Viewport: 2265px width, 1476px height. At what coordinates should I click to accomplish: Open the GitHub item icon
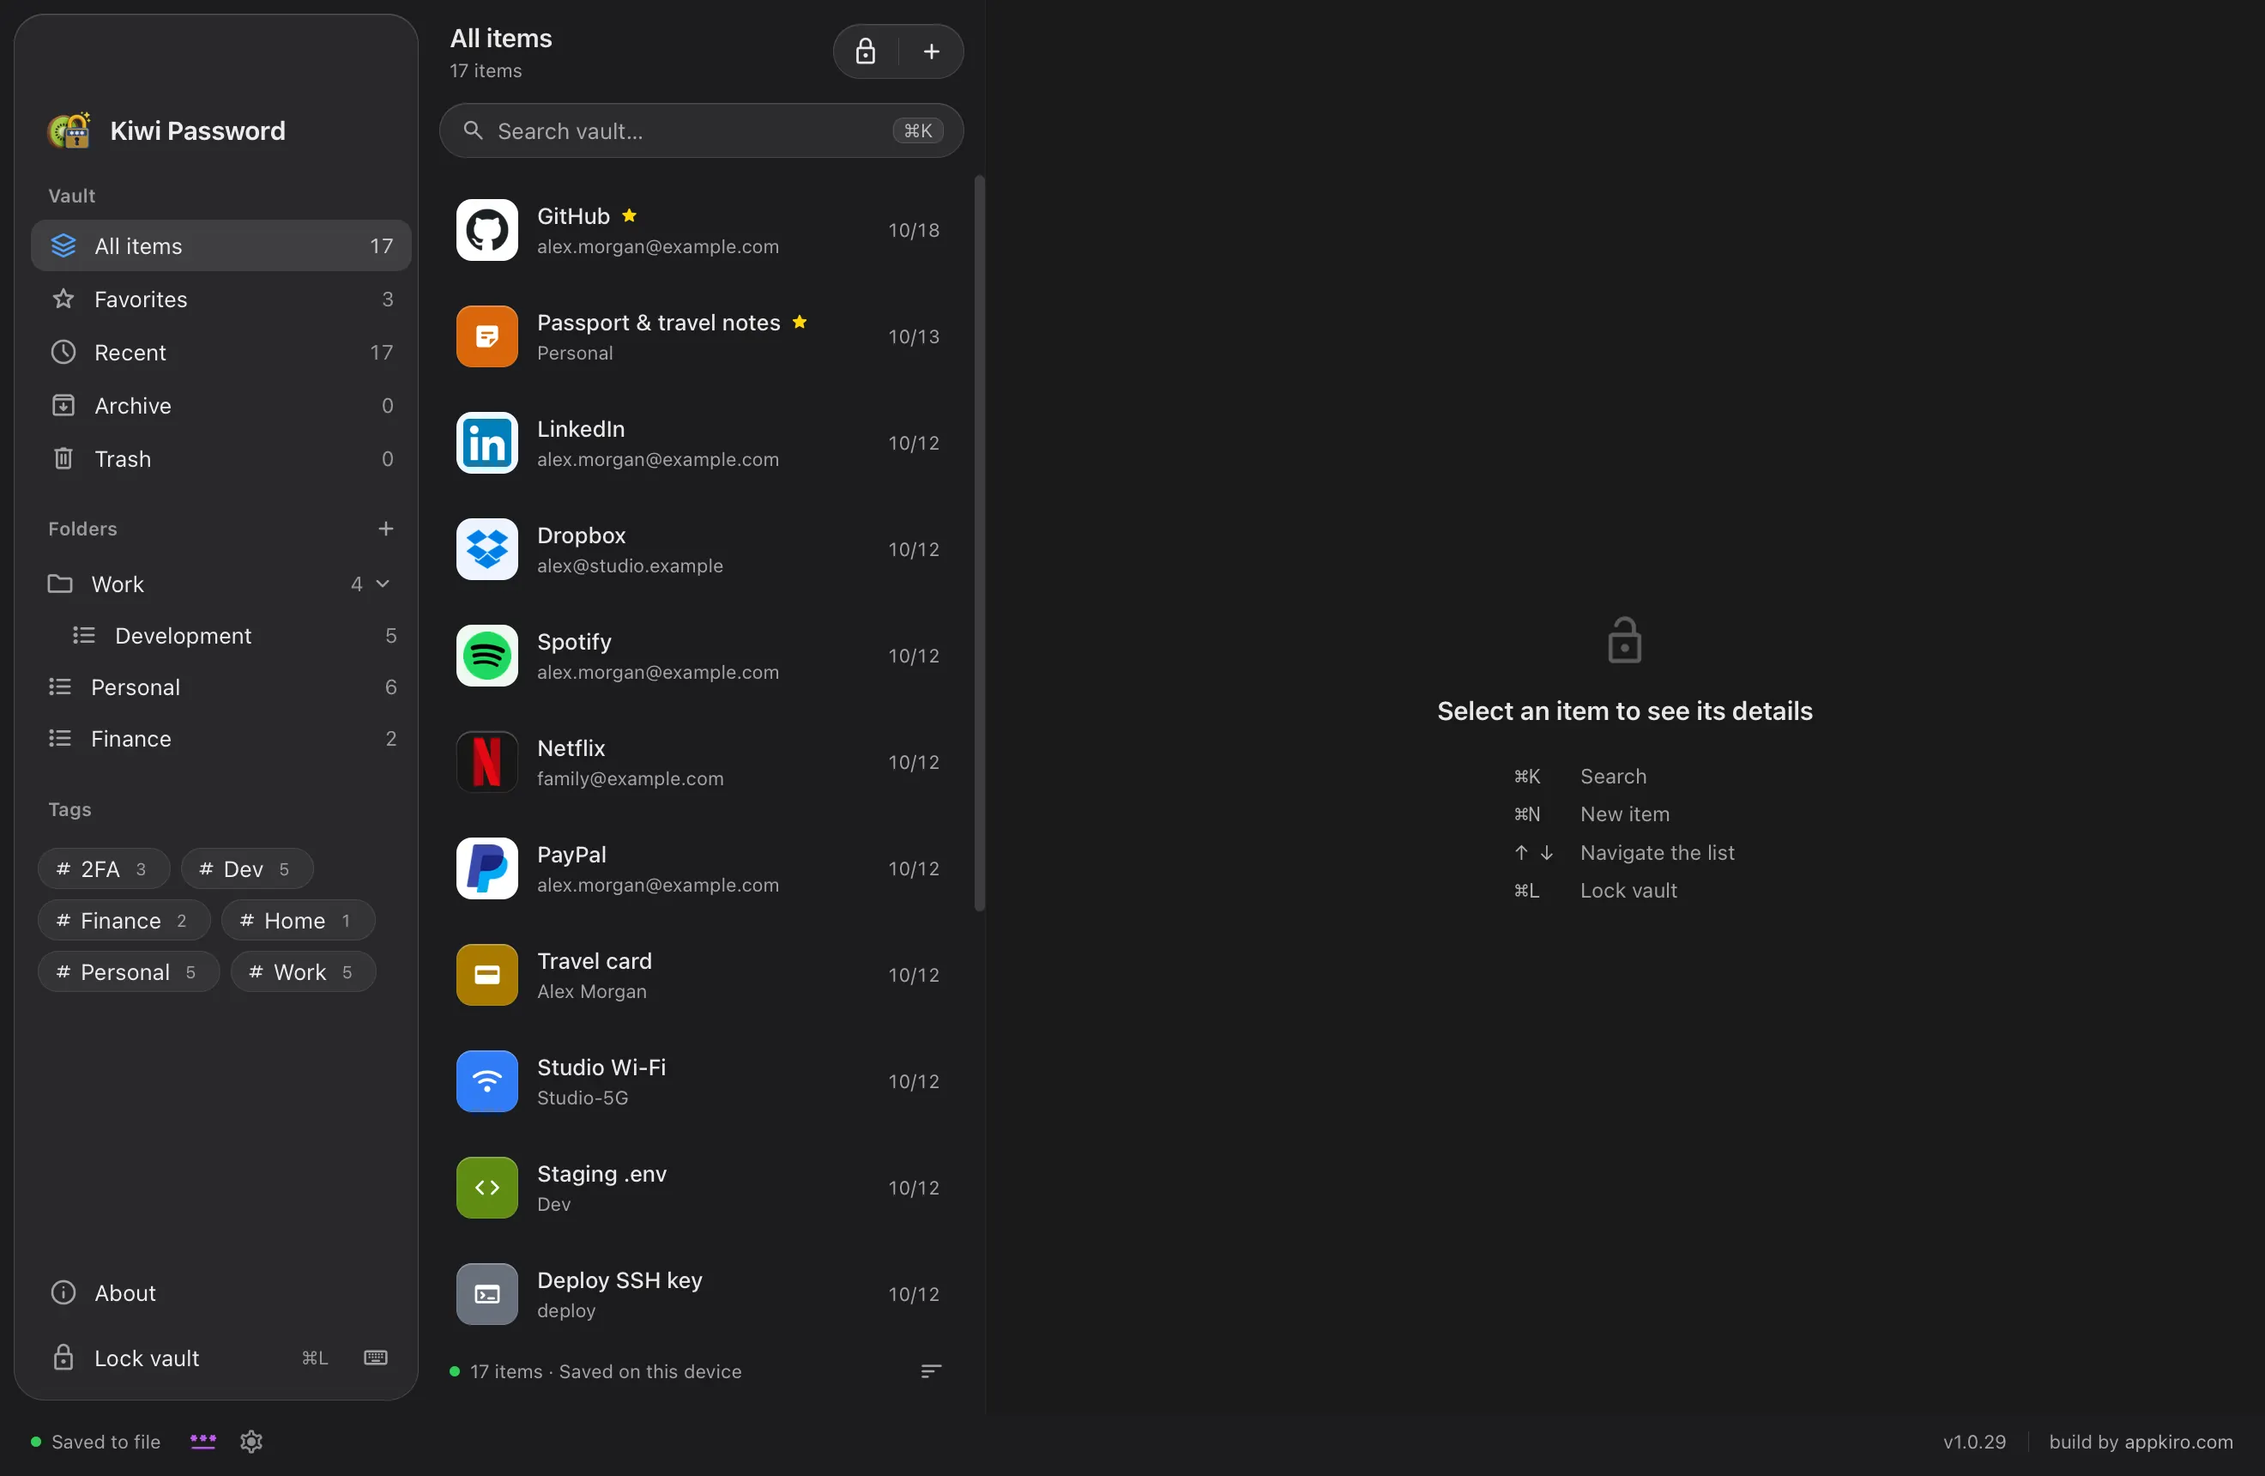(486, 229)
